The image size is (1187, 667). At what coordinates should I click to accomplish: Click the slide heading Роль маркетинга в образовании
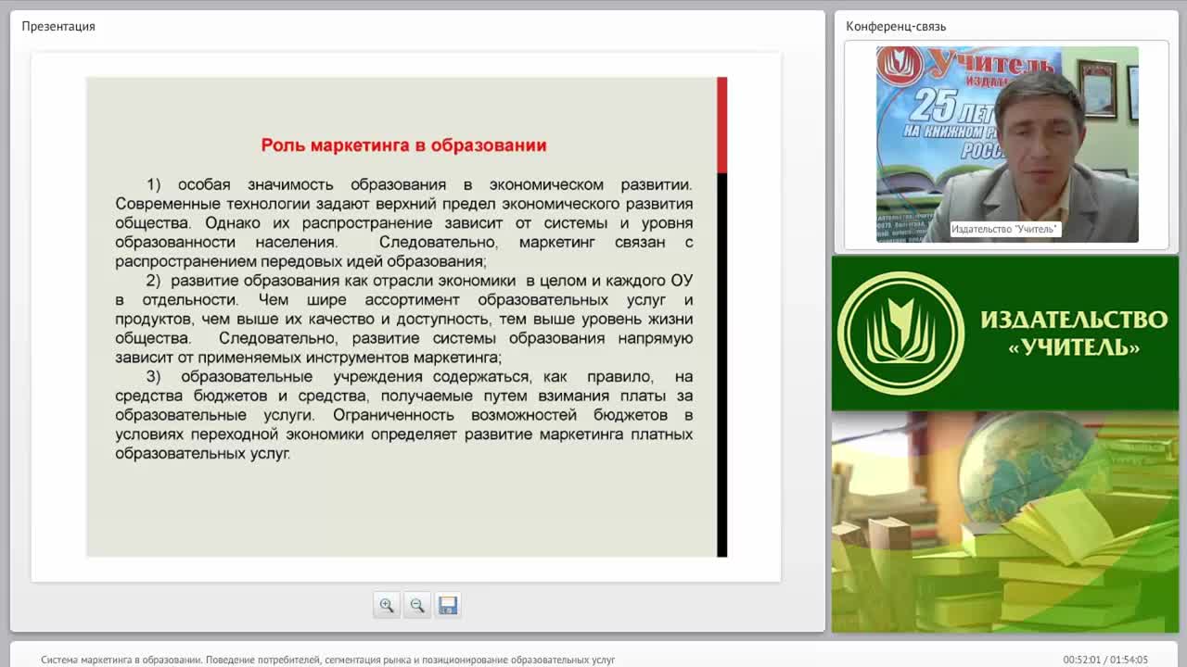tap(403, 145)
